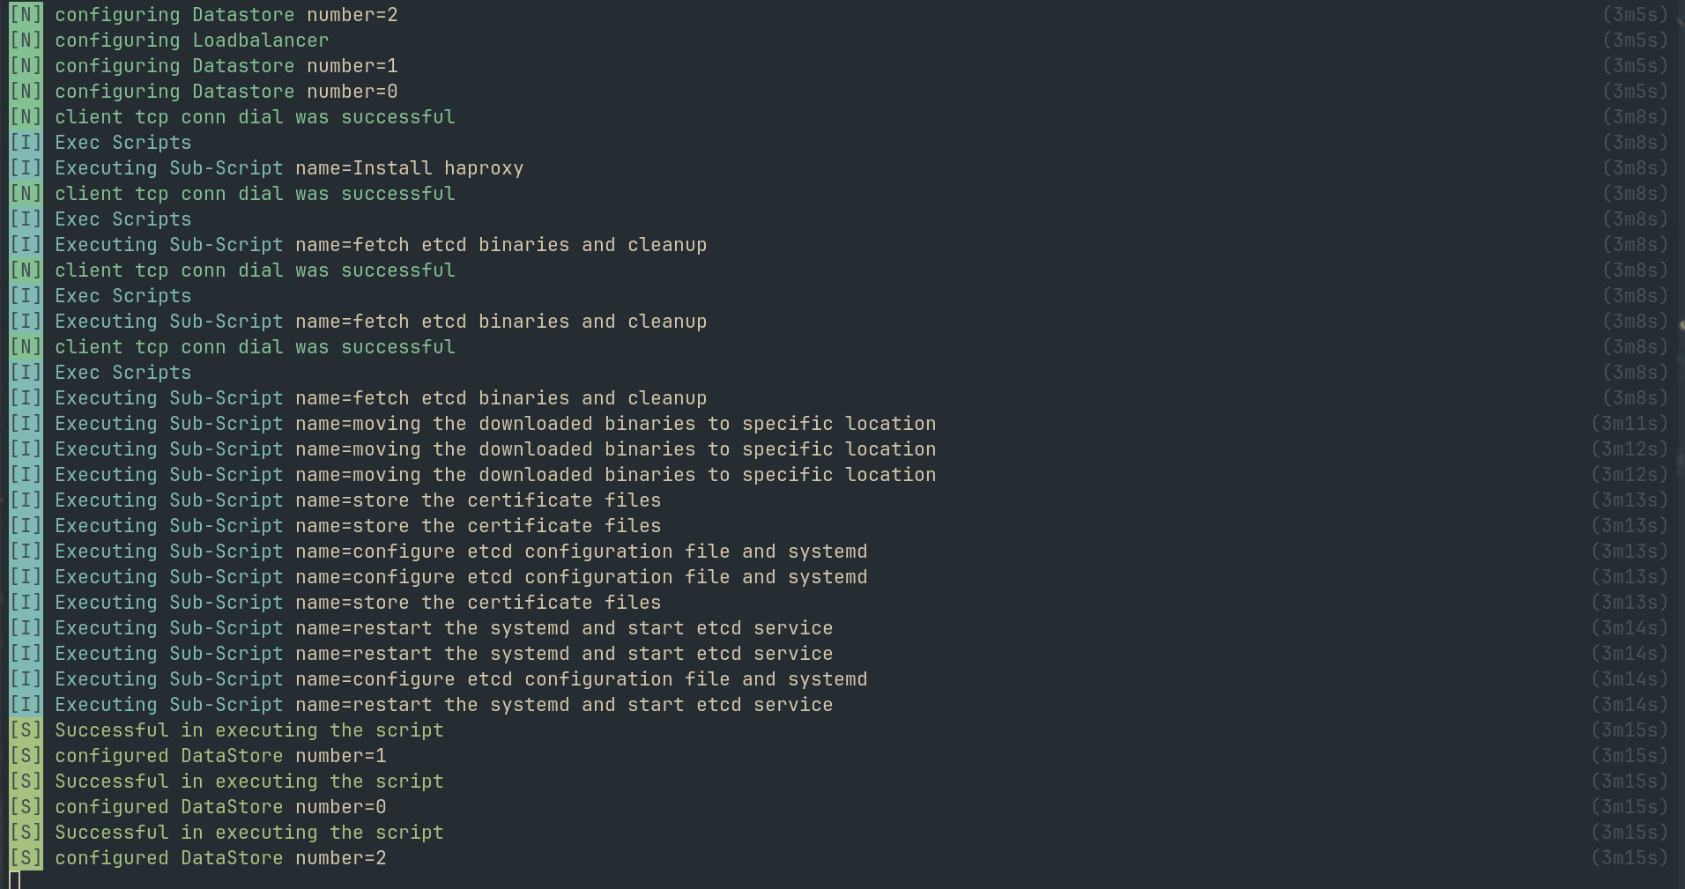
Task: Click the timestamp on the "configuring Loadbalancer" line
Action: (1635, 41)
